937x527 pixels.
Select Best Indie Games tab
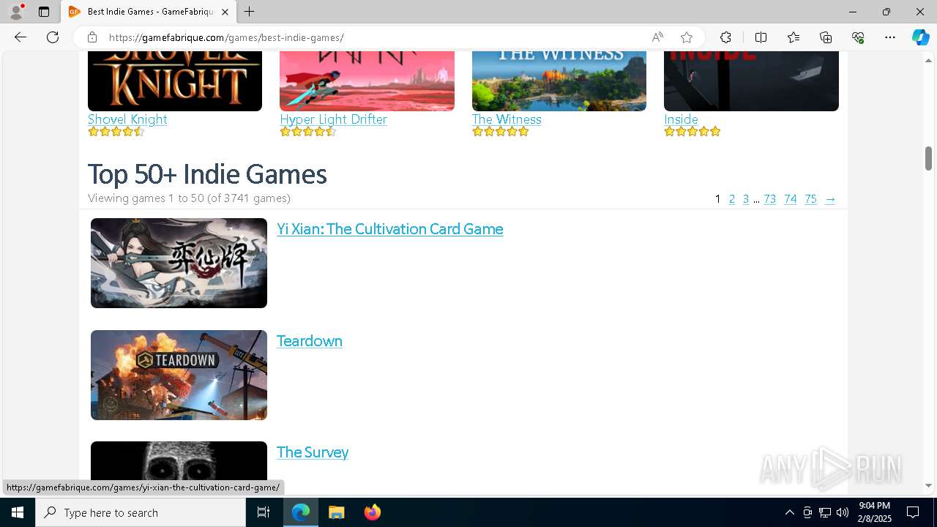tap(149, 12)
